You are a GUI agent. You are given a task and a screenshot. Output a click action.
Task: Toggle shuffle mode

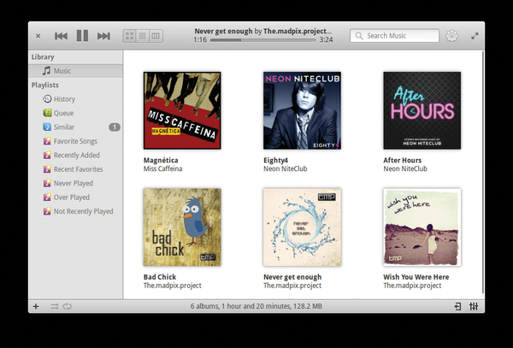[55, 306]
